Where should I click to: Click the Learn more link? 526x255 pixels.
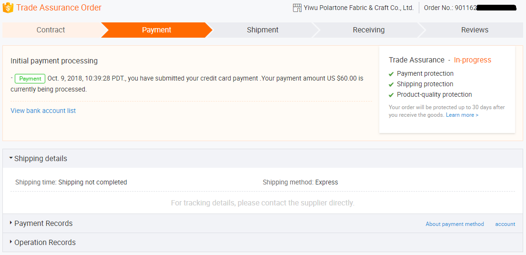click(462, 115)
